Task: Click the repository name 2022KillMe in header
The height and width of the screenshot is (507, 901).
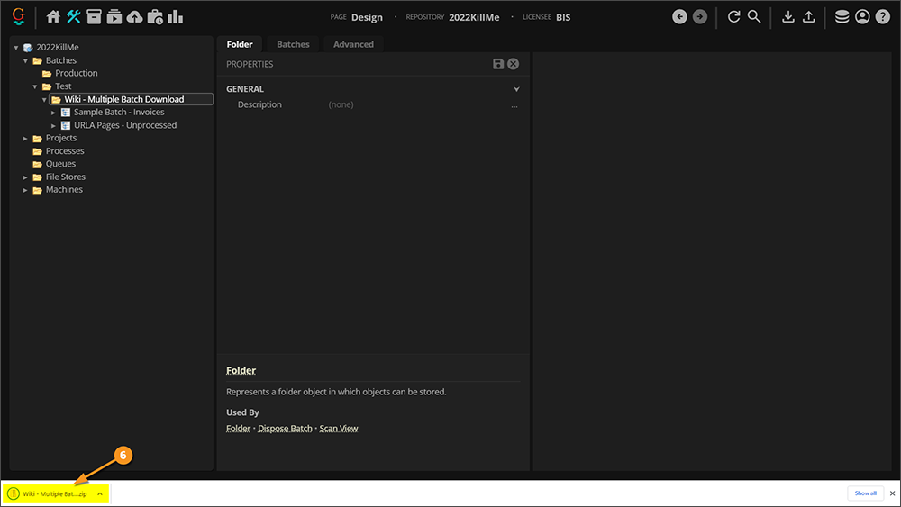Action: pos(474,17)
